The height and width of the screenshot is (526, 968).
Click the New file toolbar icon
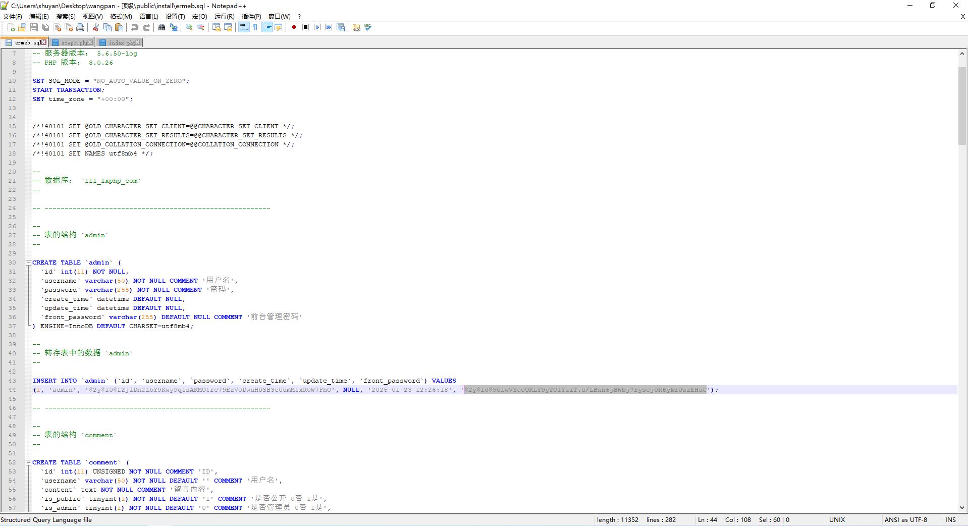[11, 28]
